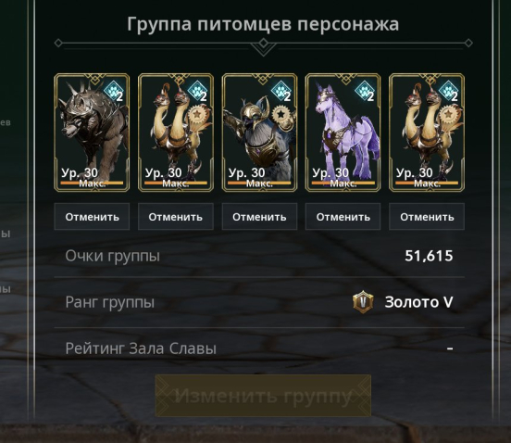The image size is (511, 443).
Task: Click Отменить under the purple horse
Action: pyautogui.click(x=343, y=217)
